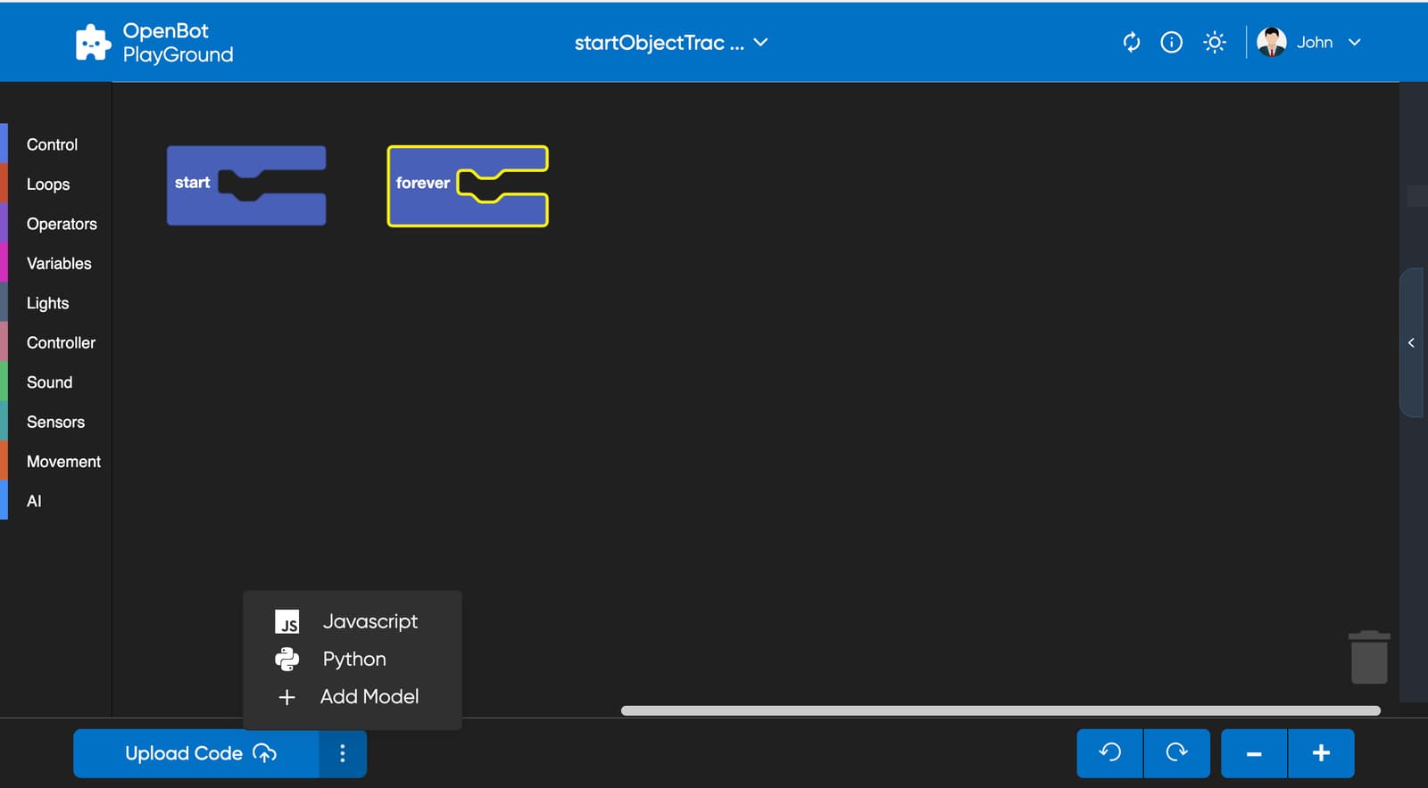Click the plus icon beside Add Model
The height and width of the screenshot is (788, 1428).
[286, 697]
